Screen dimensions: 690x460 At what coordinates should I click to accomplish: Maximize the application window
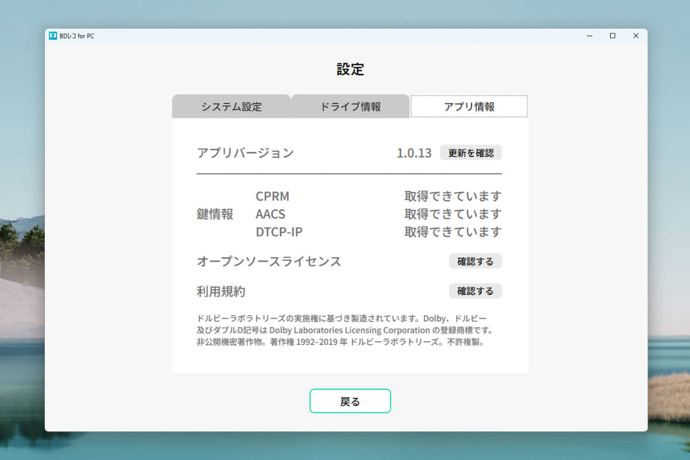(612, 36)
